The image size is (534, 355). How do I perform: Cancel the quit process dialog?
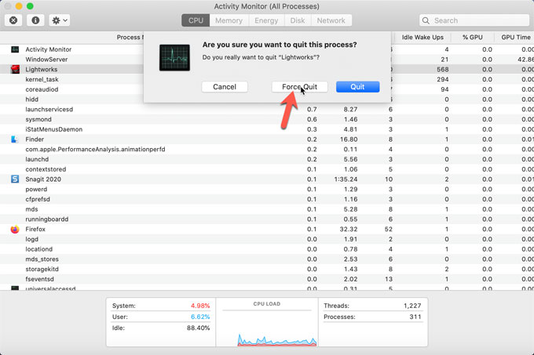click(x=224, y=87)
